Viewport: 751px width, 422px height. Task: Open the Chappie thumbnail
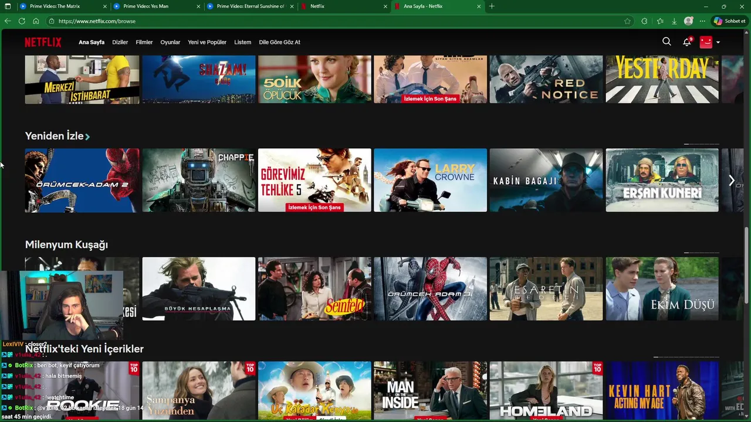click(x=199, y=180)
